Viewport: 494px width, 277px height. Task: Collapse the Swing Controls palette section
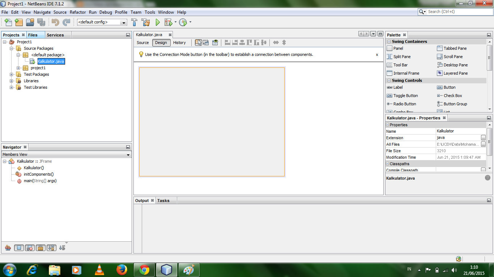(389, 80)
